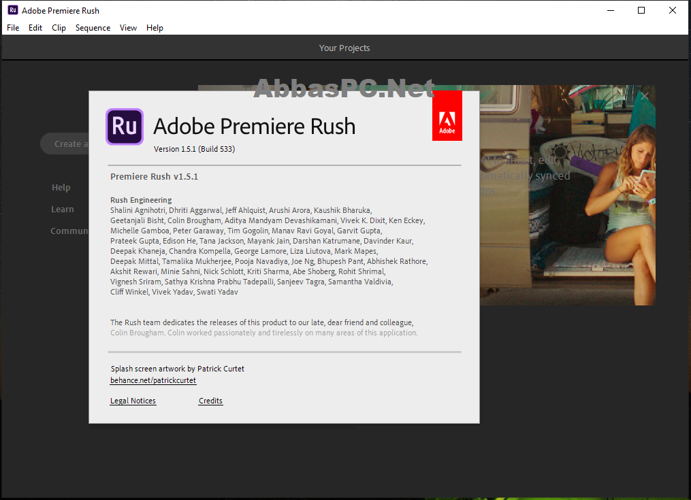Click the purple Ru Premiere Rush logo
This screenshot has width=691, height=500.
pyautogui.click(x=125, y=127)
